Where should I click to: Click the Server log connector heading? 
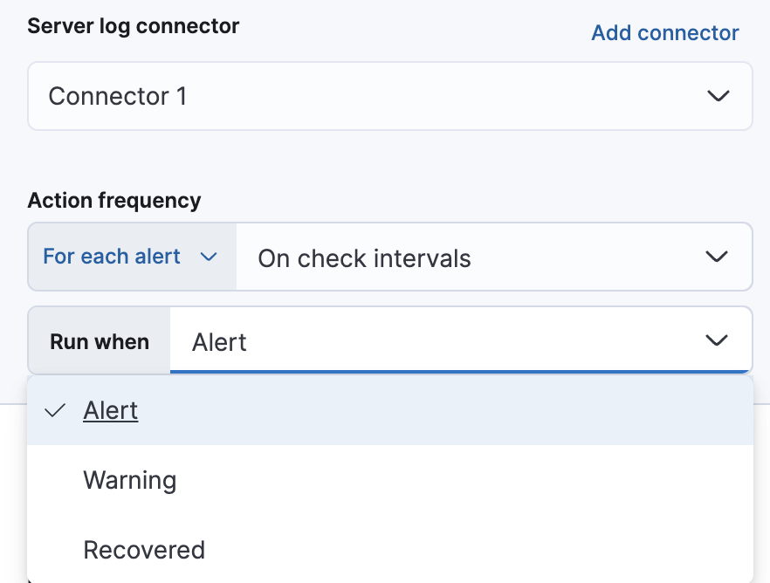[x=132, y=26]
